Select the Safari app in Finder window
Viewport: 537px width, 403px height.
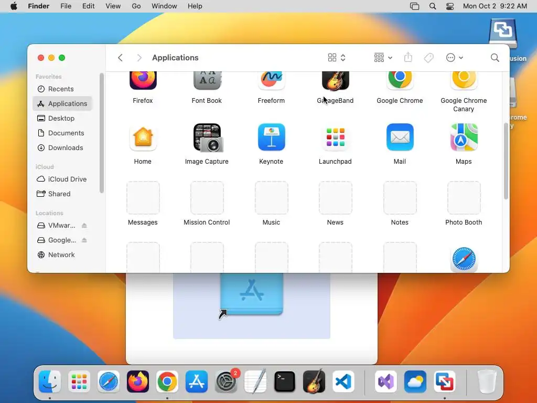tap(464, 259)
